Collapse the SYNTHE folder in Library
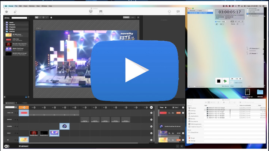 4,31
